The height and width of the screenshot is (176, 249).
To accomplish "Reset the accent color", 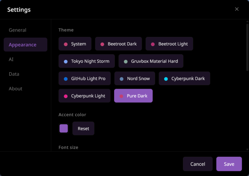I will (83, 129).
